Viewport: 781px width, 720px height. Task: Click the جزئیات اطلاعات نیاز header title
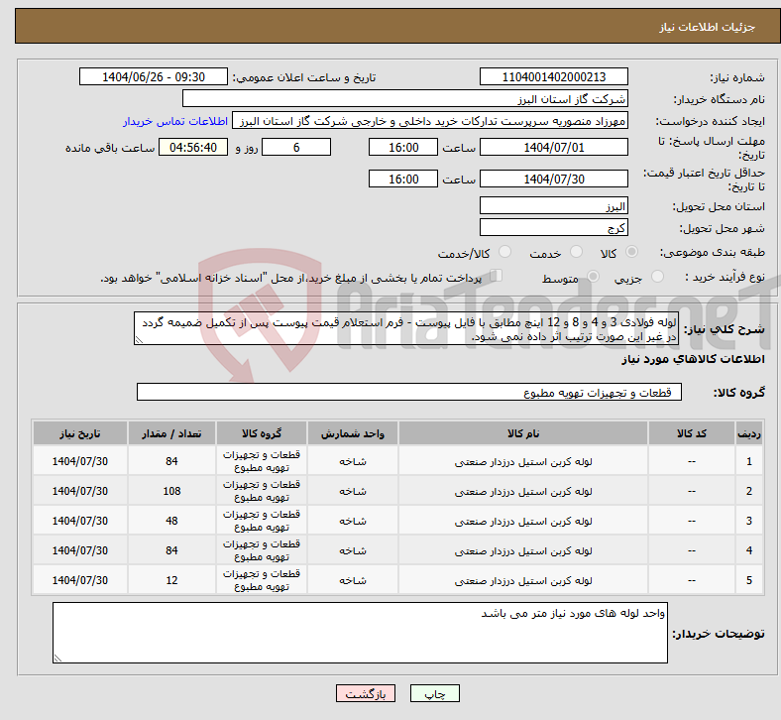tap(707, 27)
